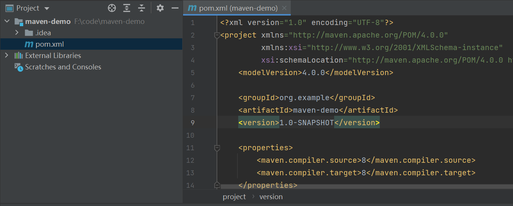Close the pom.xml editor tab
This screenshot has height=206, width=513.
pyautogui.click(x=284, y=8)
